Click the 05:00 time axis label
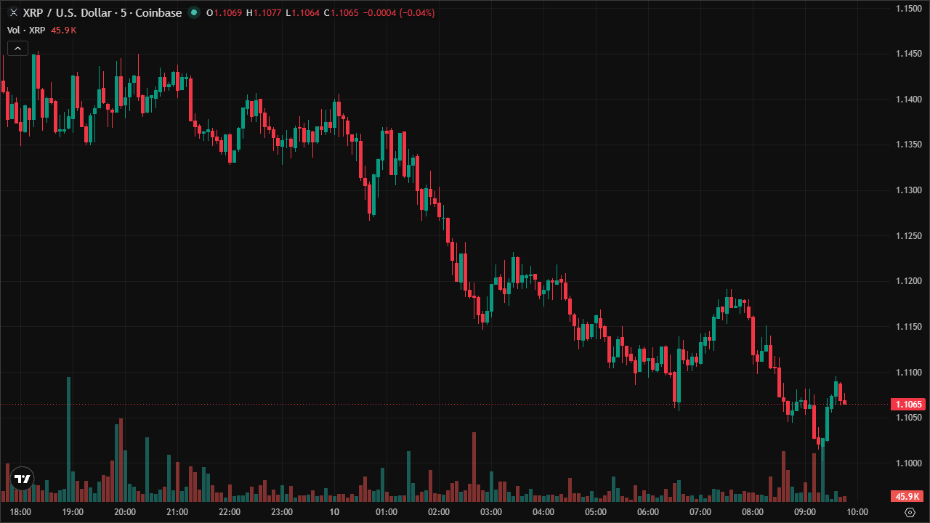Screen dimensions: 930x523 [x=596, y=512]
